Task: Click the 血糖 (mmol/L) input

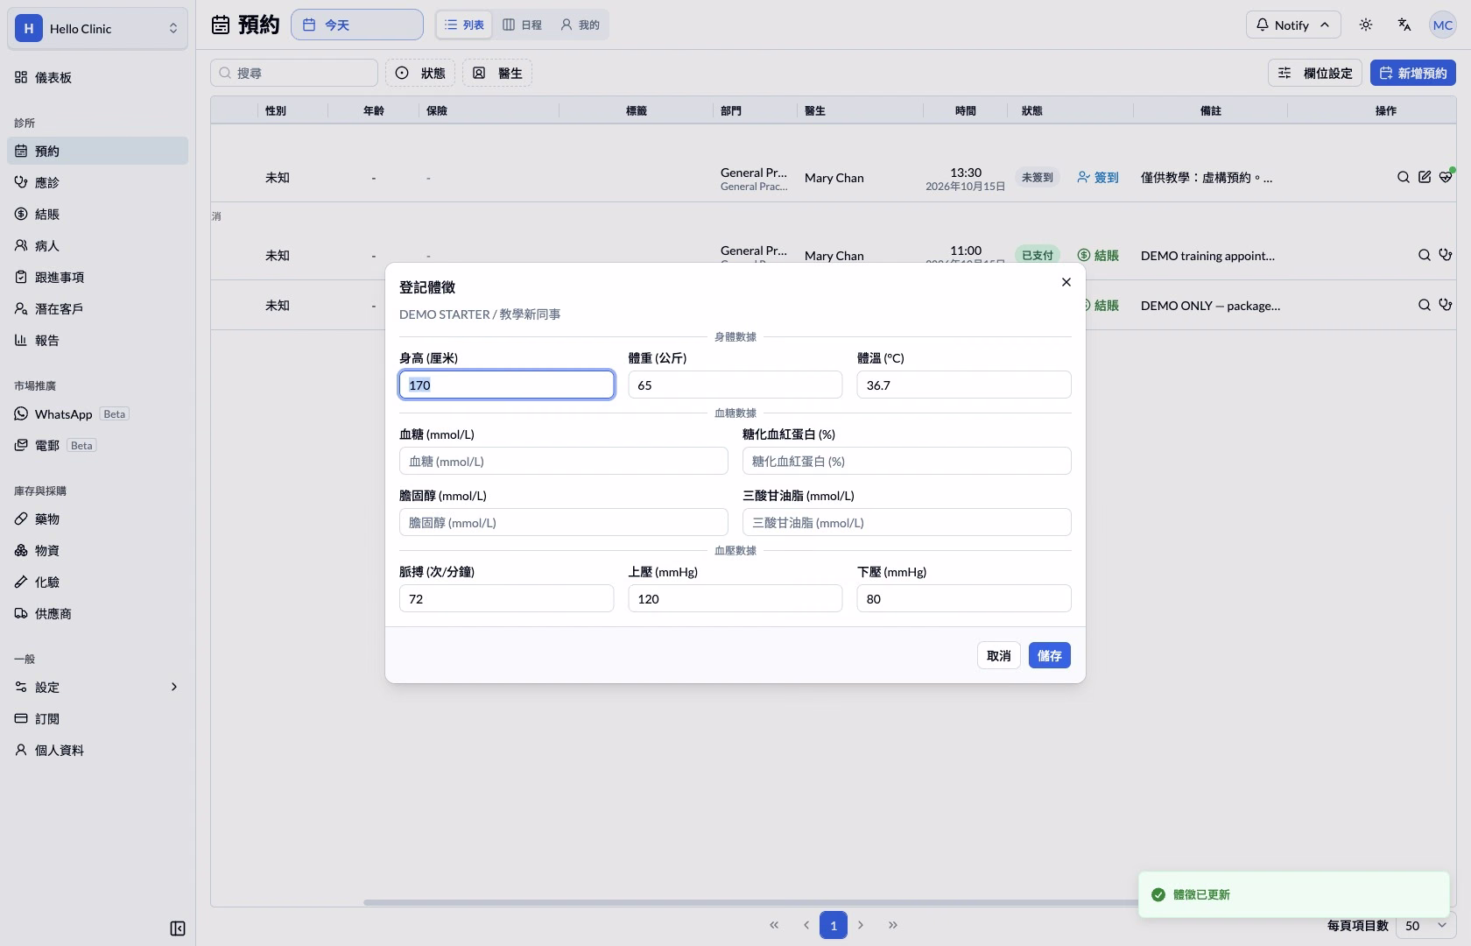Action: point(564,461)
